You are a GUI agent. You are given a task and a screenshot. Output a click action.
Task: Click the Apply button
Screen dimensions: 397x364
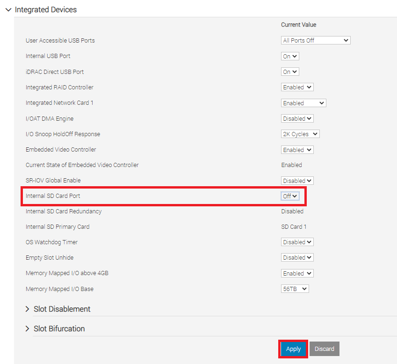(x=293, y=349)
